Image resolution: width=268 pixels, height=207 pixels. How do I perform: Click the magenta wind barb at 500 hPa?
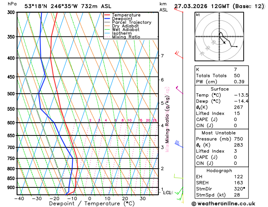click(x=179, y=90)
